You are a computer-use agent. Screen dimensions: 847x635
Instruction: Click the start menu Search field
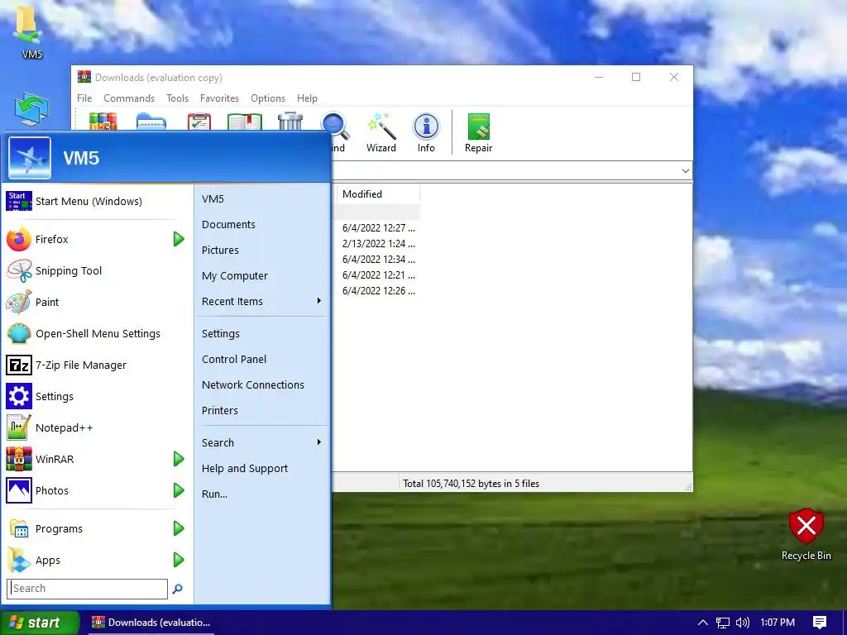(88, 589)
